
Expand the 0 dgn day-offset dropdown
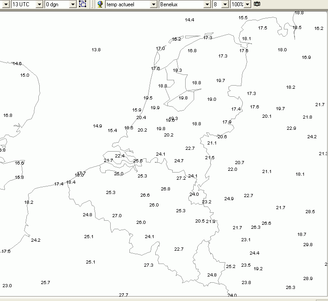point(73,4)
